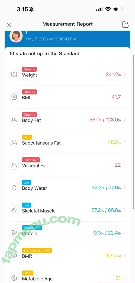Tap the Skeletal Muscle 27.2% value
The width and height of the screenshot is (135, 283).
coord(98,210)
